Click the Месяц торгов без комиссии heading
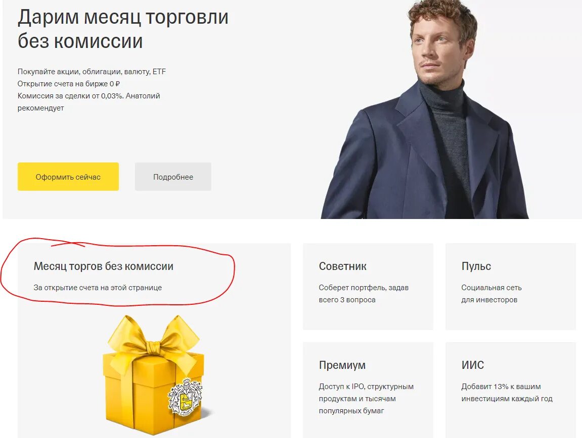 tap(103, 266)
